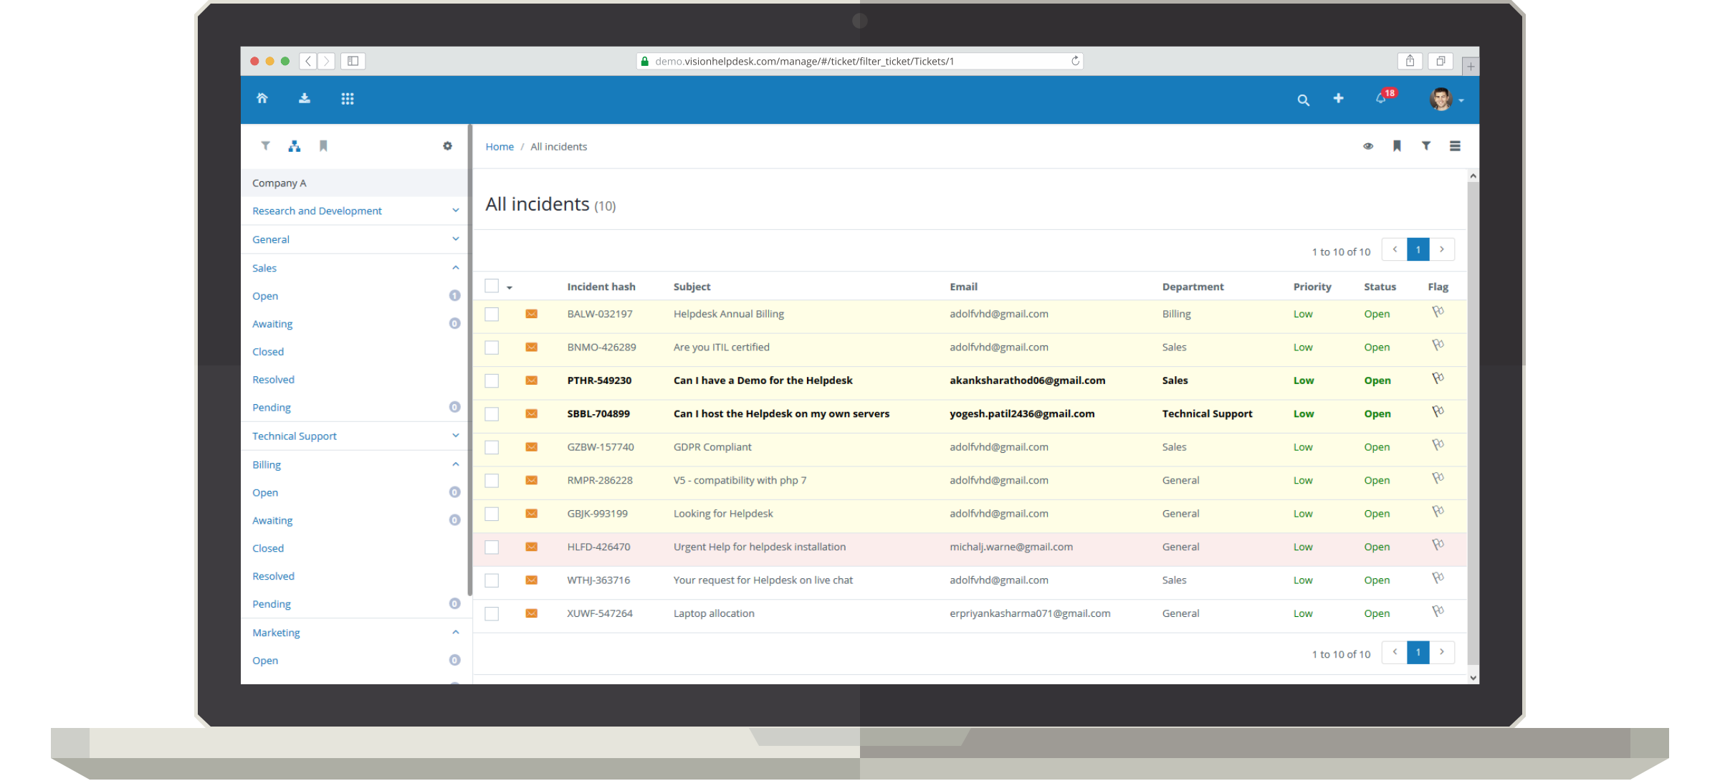This screenshot has width=1720, height=781.
Task: Toggle the eye view icon near breadcrumb
Action: [x=1368, y=146]
